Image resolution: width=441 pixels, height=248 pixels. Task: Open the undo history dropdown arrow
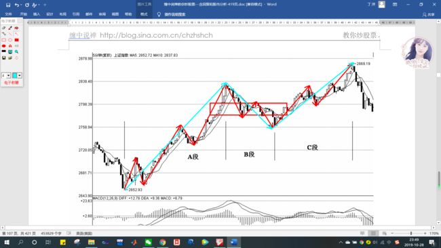pos(21,5)
